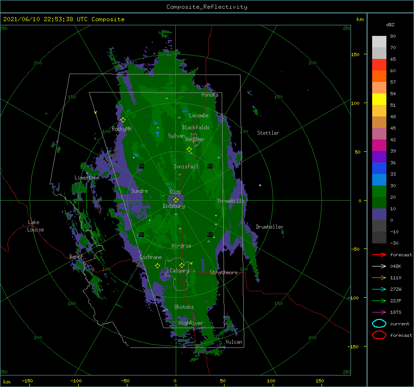Click the red forecast ellipse icon
Image resolution: width=414 pixels, height=387 pixels.
tap(379, 335)
